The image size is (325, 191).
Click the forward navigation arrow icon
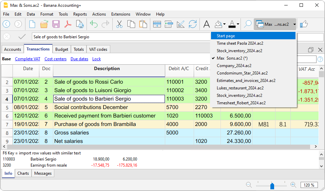18,24
